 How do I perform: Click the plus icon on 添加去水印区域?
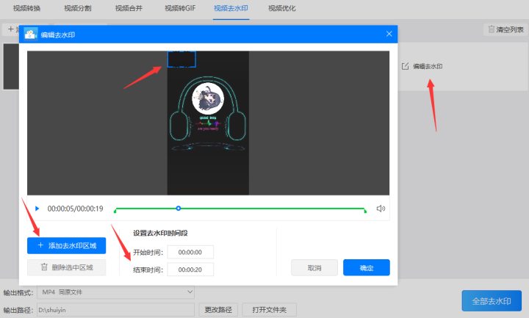pyautogui.click(x=40, y=245)
